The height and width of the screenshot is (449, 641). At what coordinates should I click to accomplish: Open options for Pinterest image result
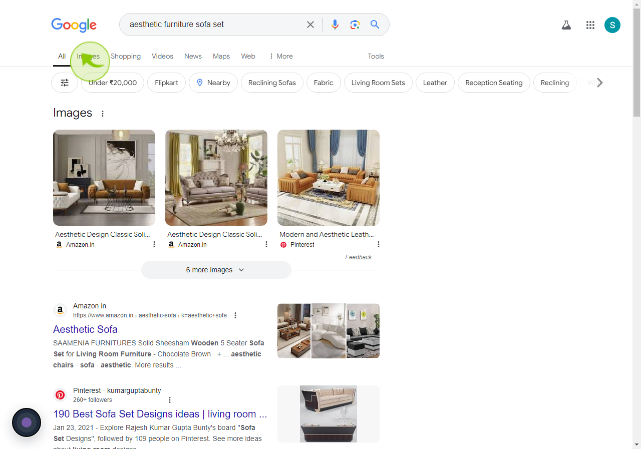(379, 244)
